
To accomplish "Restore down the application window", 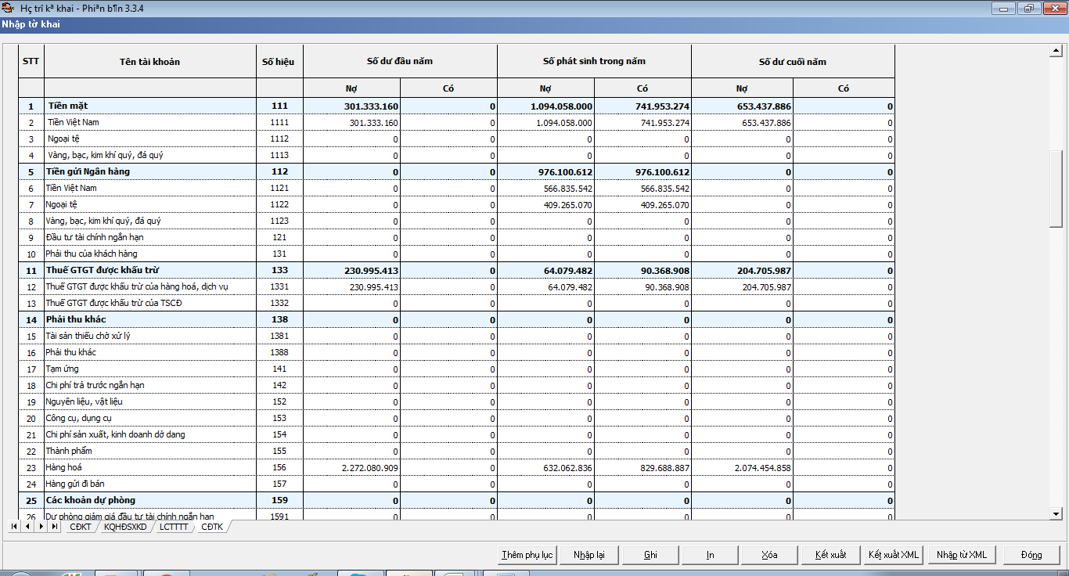I will [x=1028, y=9].
